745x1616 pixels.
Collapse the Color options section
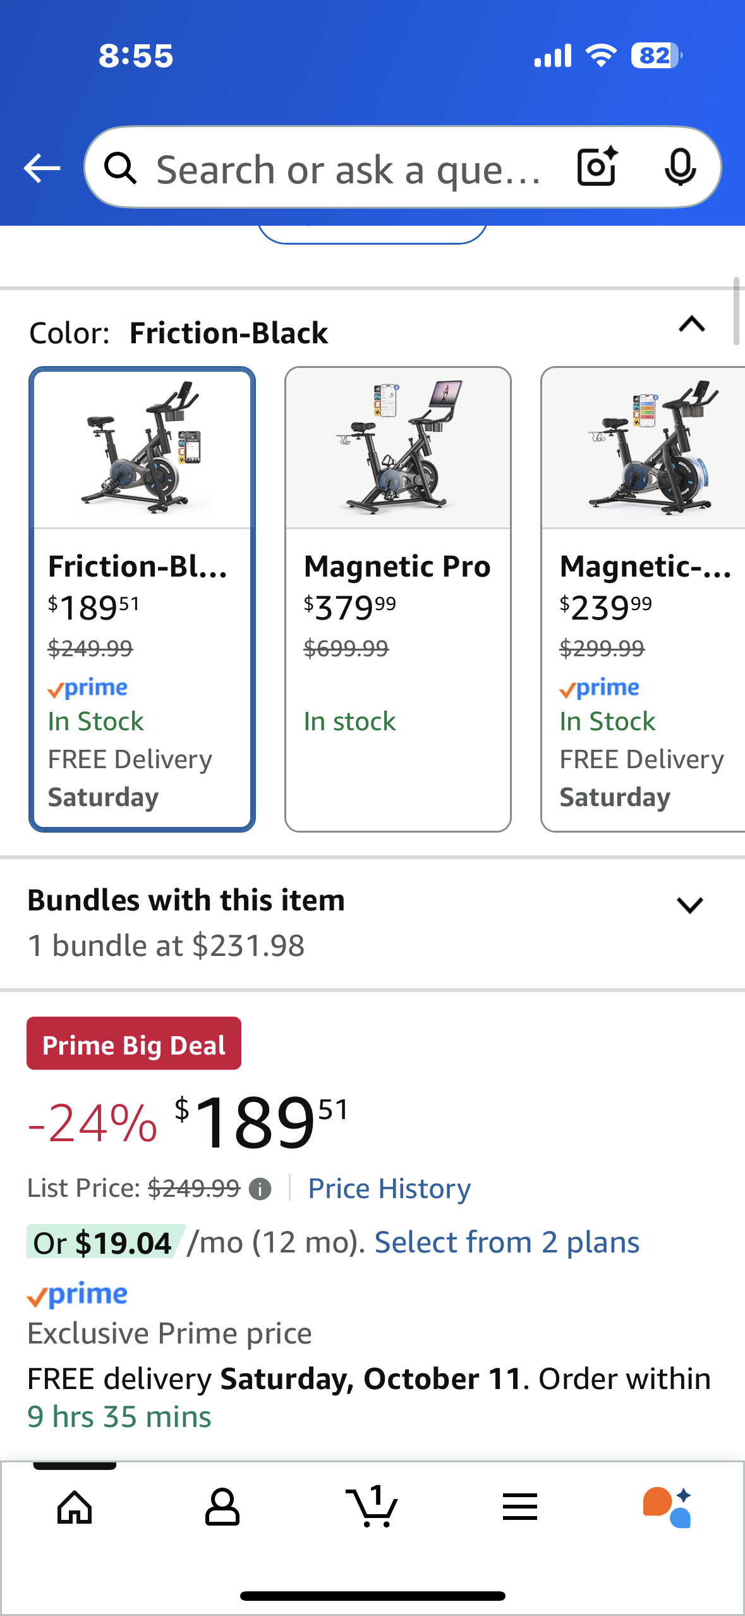692,324
